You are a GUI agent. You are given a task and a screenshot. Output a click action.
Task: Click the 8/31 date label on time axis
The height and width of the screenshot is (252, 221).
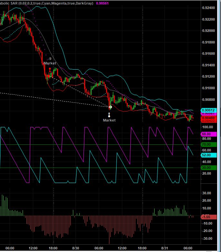click(x=165, y=248)
